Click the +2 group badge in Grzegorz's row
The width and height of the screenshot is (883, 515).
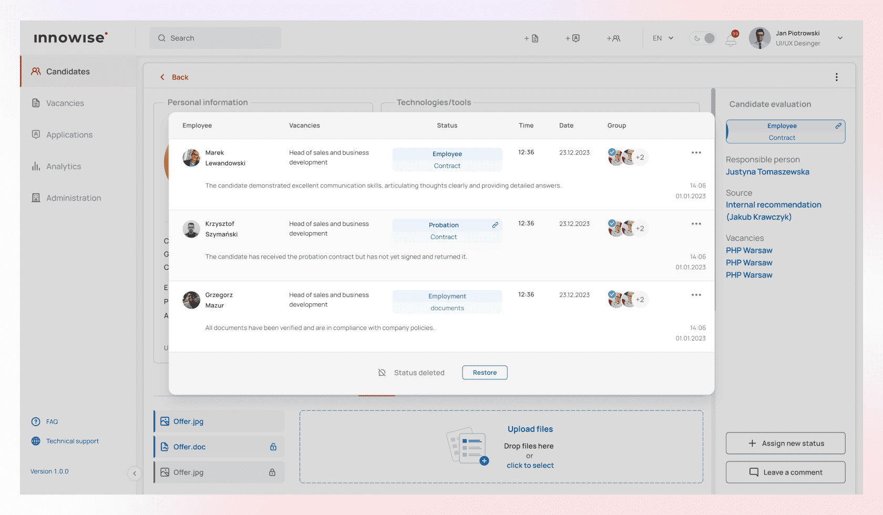640,300
